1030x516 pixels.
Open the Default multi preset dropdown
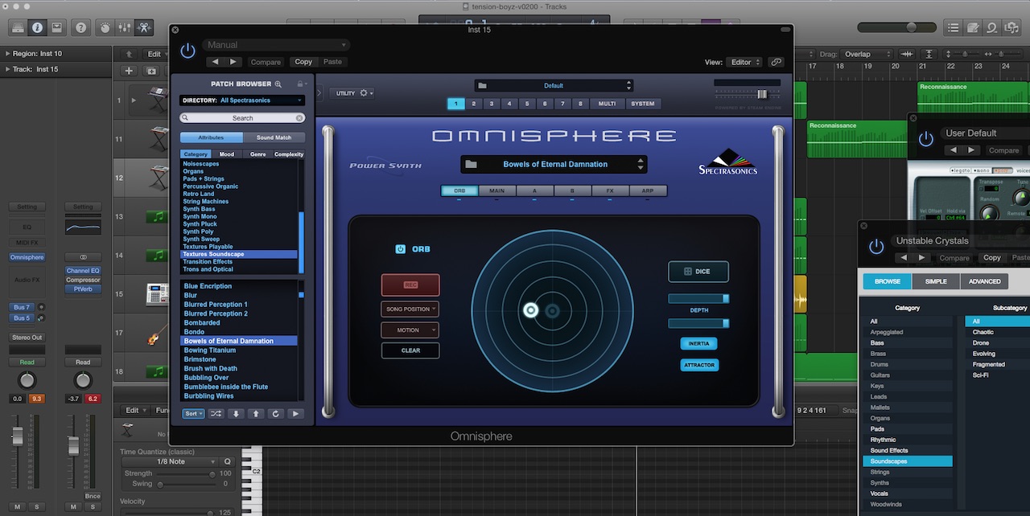(554, 85)
